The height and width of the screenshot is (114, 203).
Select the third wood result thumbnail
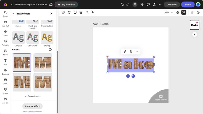22,82
